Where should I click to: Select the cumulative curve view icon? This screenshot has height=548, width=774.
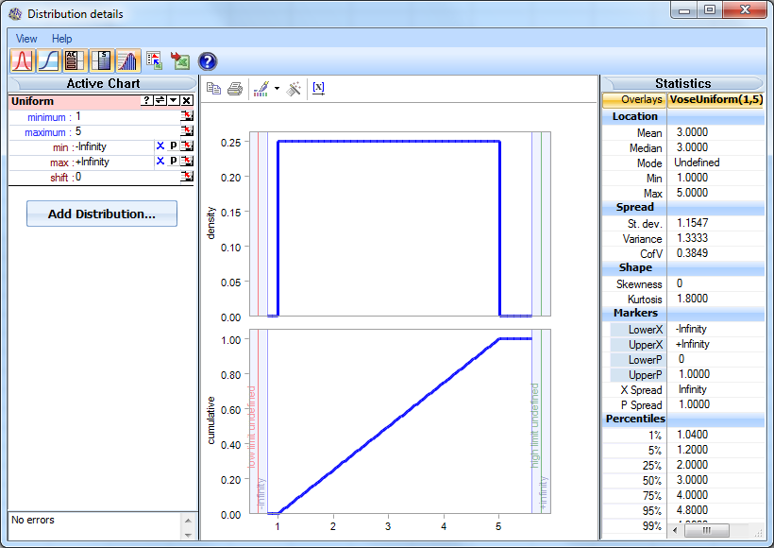pos(48,60)
